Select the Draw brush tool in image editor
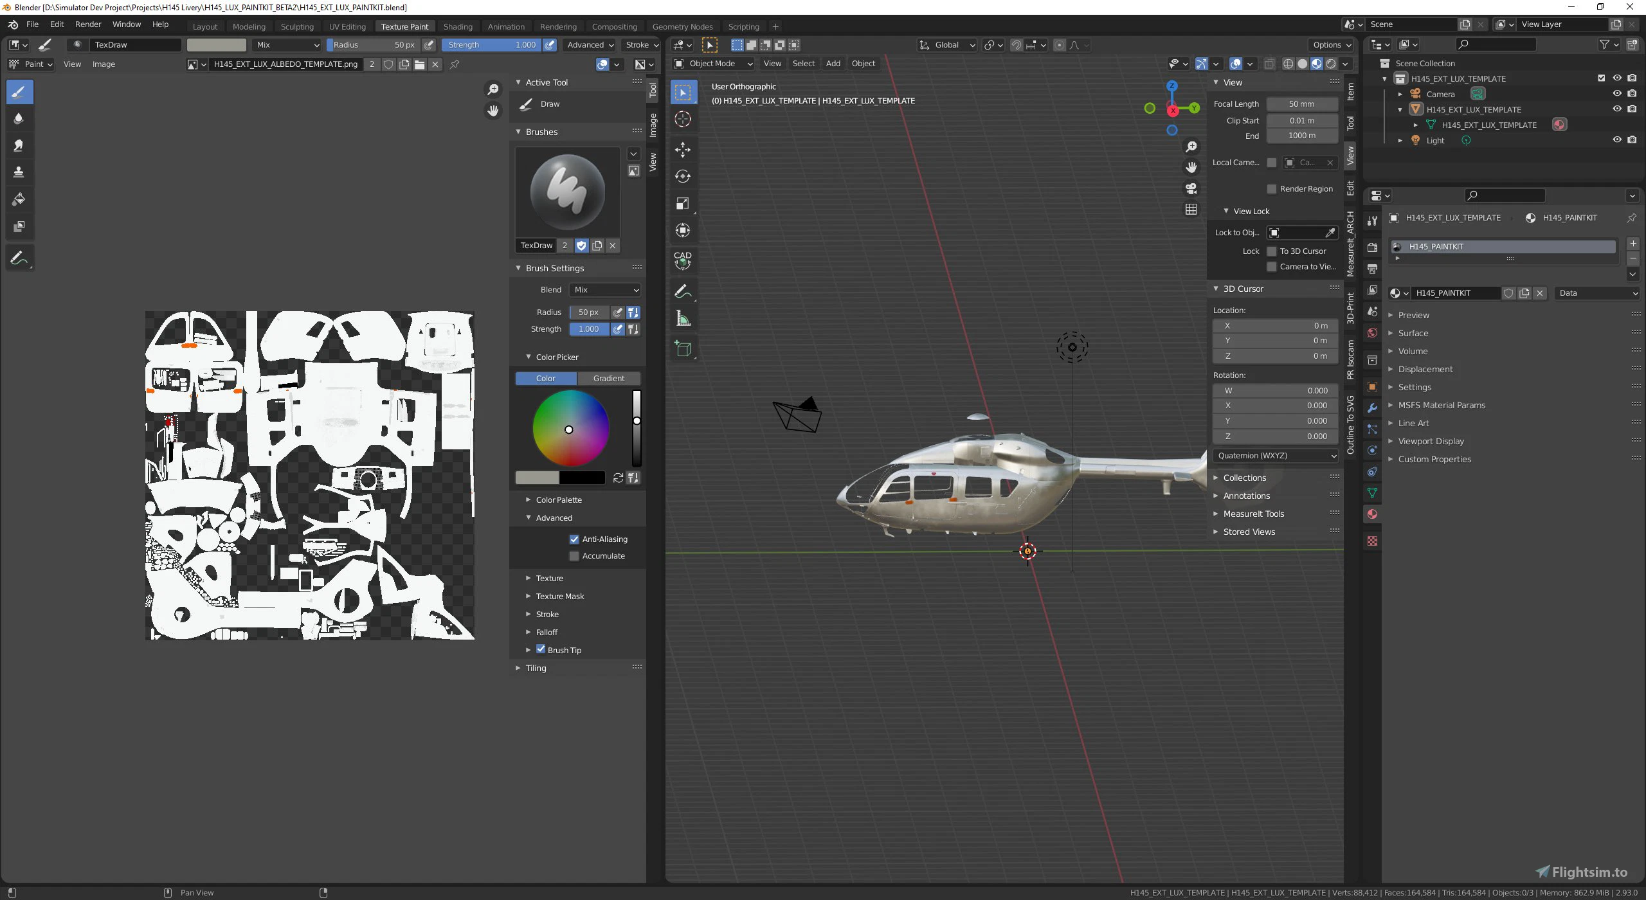Screen dimensions: 1646x900 19,92
